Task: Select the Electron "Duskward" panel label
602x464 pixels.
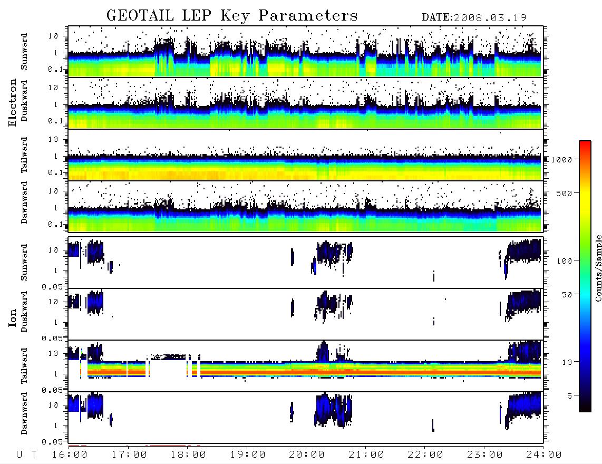Action: (x=24, y=101)
